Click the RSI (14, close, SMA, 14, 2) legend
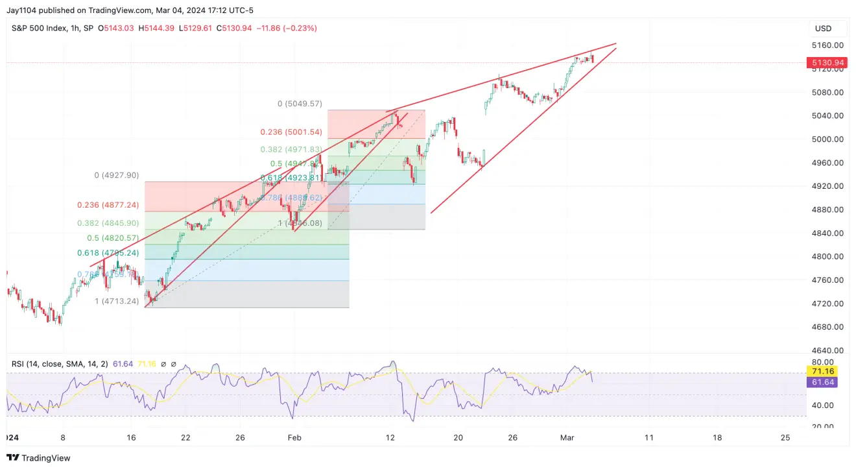Viewport: 856px width, 469px height. click(60, 364)
